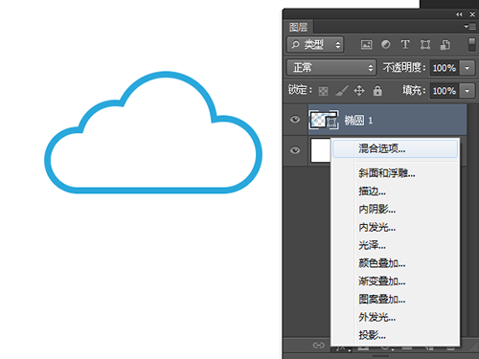
Task: Choose 渐变叠加... from the menu
Action: coord(396,281)
